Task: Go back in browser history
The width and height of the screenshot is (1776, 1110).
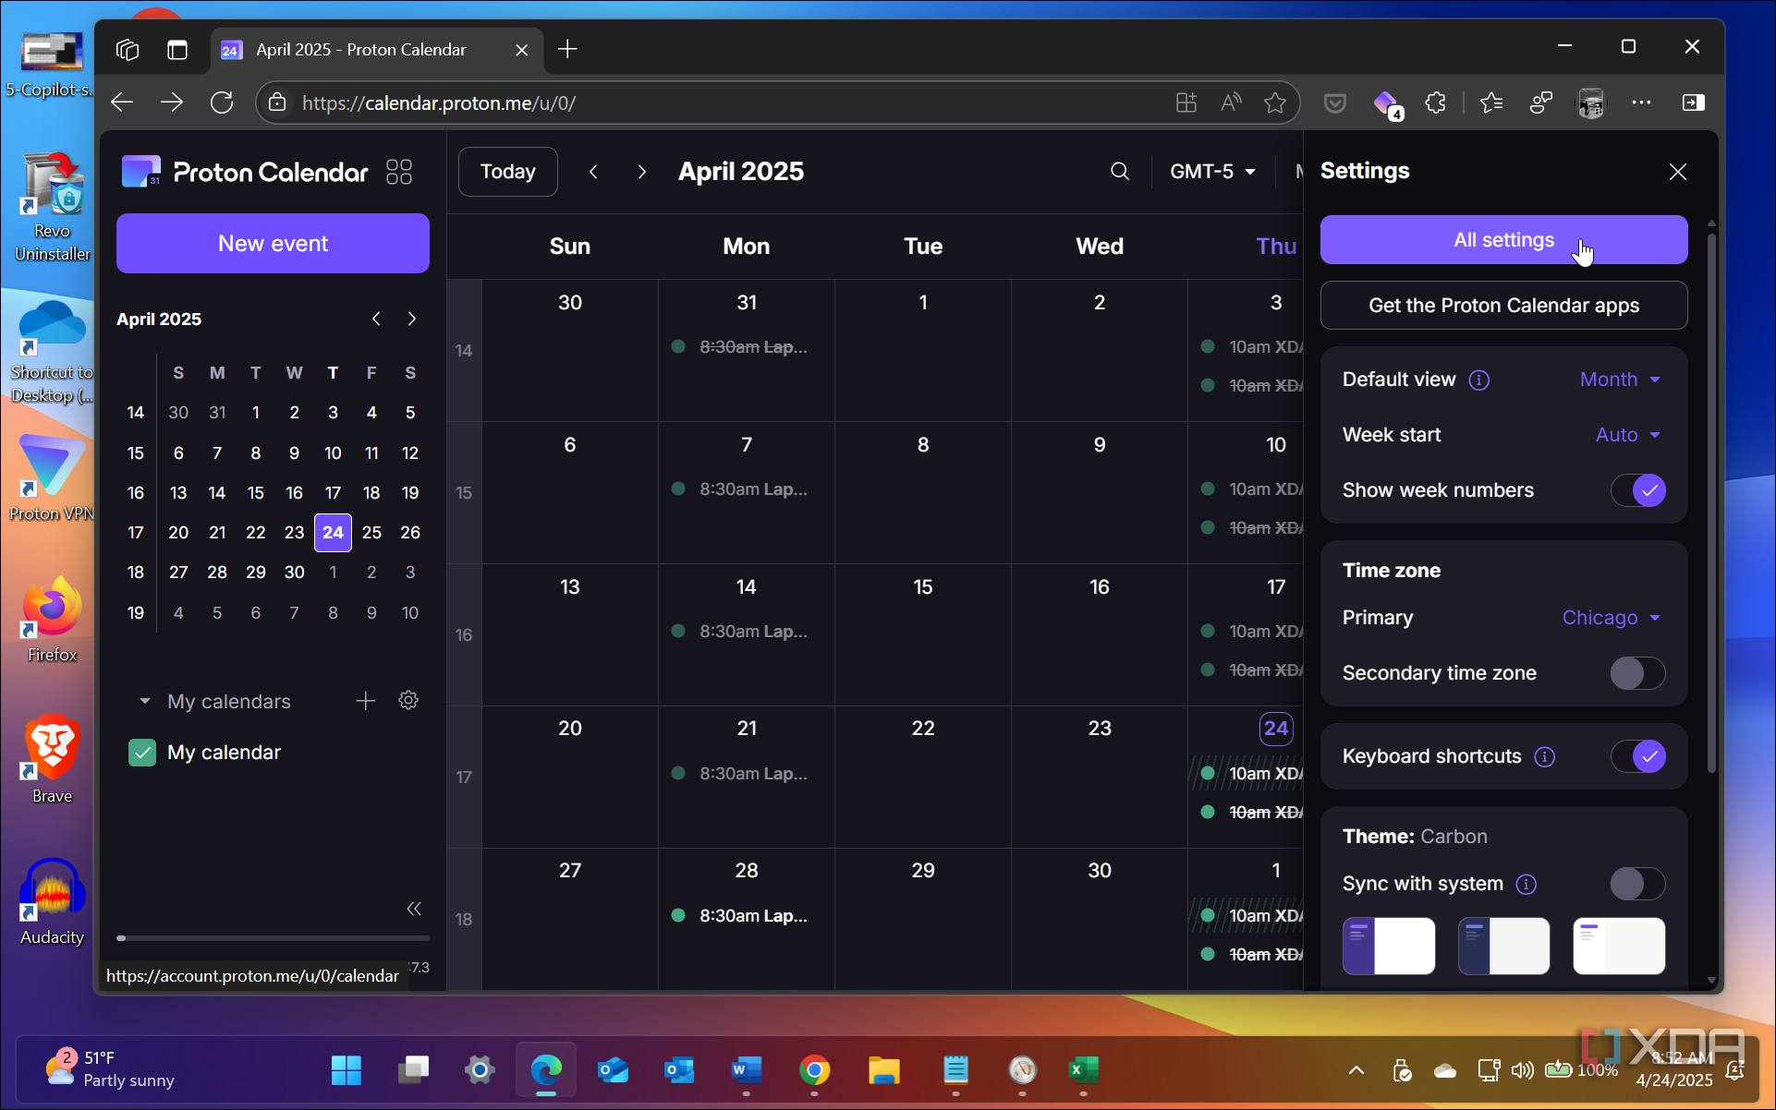Action: tap(122, 103)
